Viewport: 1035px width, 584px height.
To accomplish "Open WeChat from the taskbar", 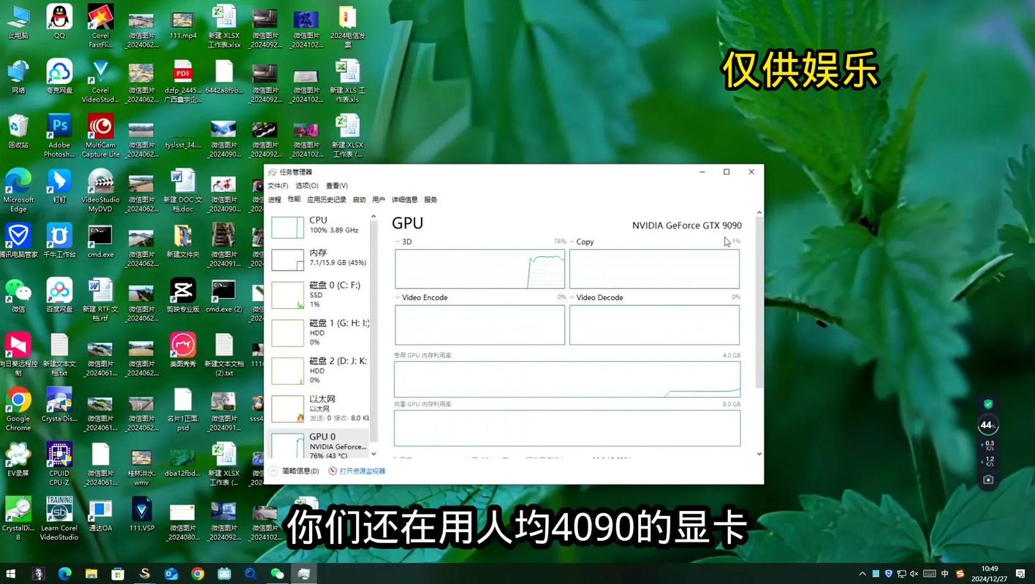I will [x=276, y=574].
